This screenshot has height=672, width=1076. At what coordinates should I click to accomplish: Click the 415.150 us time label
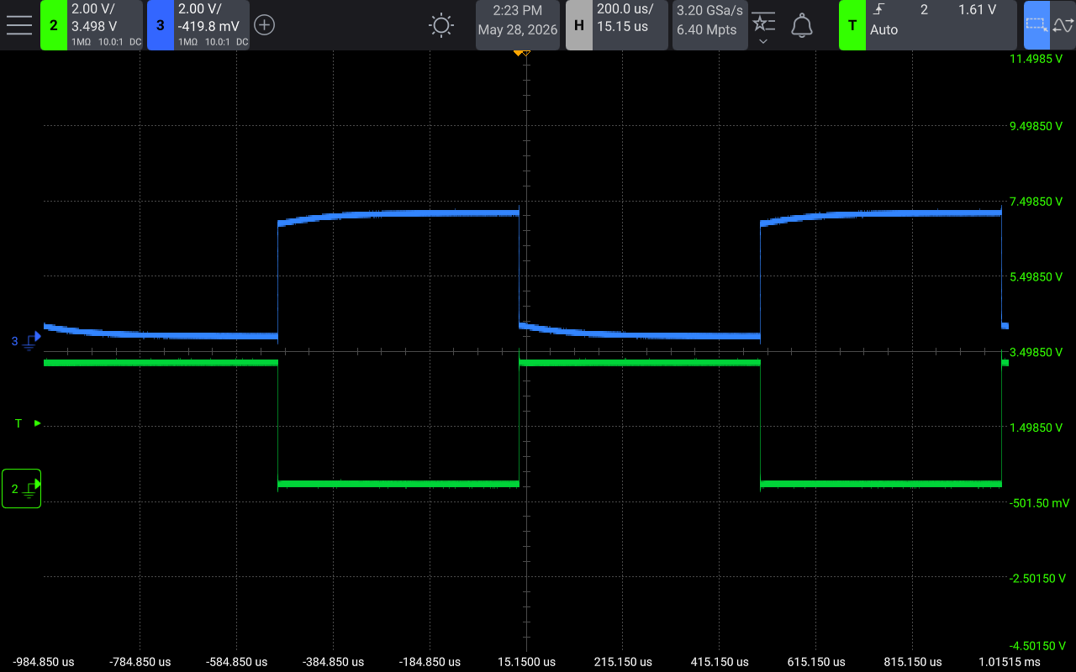pos(720,662)
